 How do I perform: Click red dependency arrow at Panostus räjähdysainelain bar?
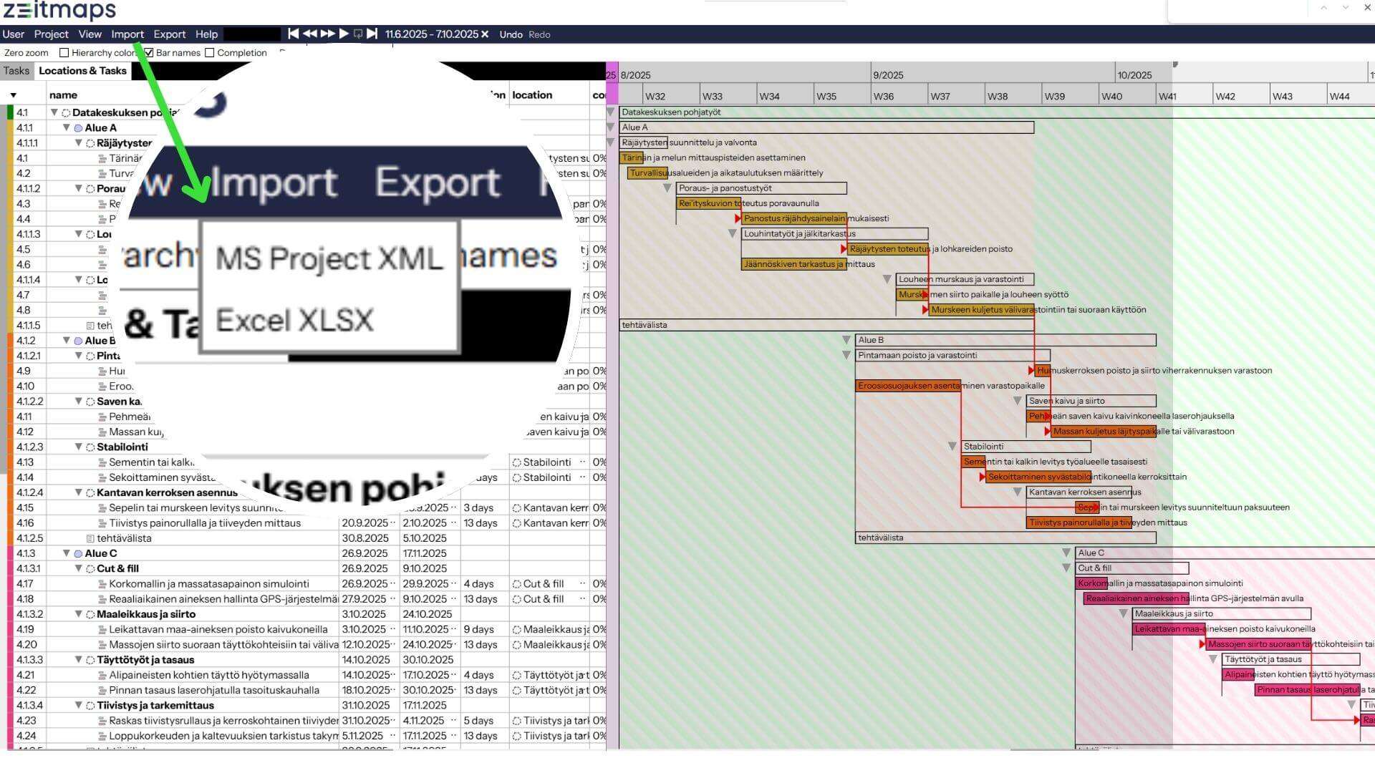[738, 218]
